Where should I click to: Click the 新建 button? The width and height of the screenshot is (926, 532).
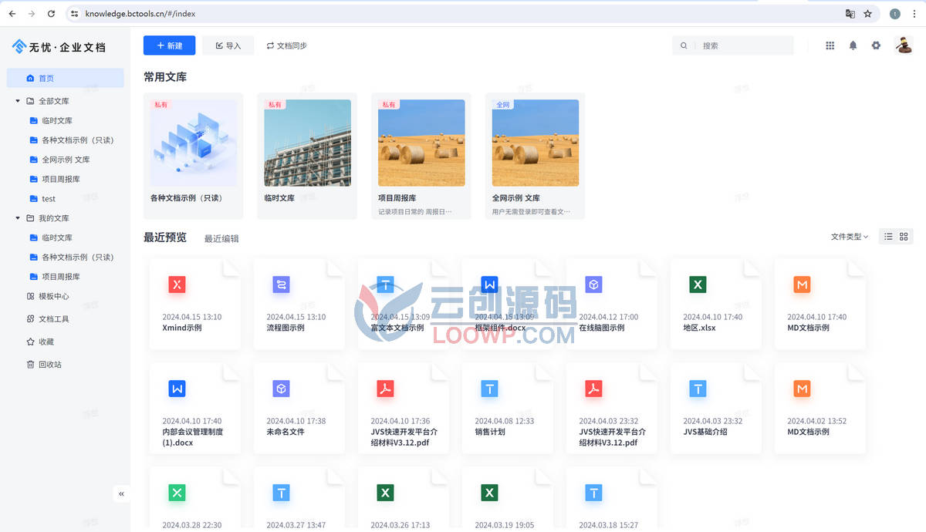click(169, 45)
